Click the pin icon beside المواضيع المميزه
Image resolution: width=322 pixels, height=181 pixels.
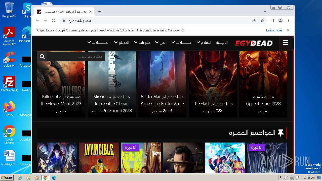(x=281, y=133)
